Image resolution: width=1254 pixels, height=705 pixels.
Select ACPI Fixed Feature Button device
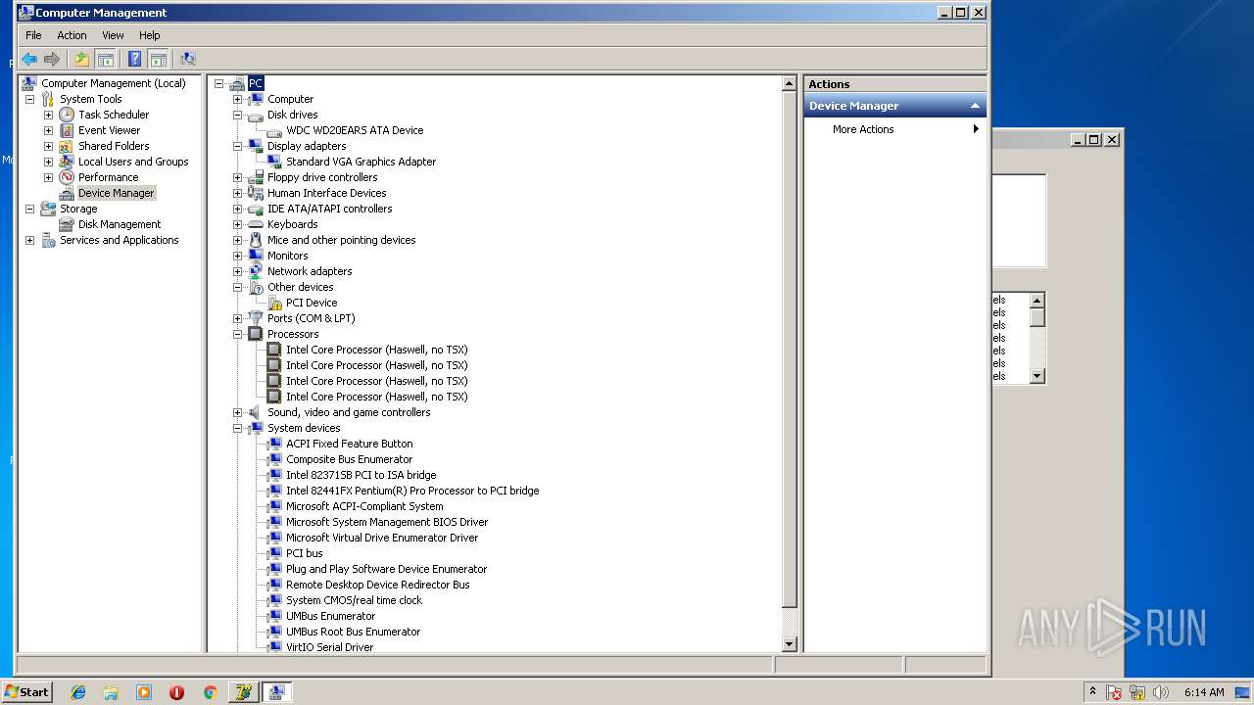[349, 444]
